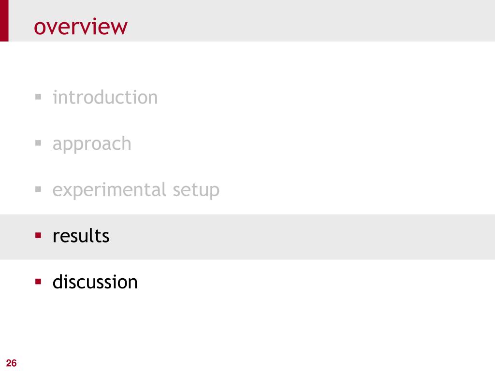Select the discussion item text
This screenshot has width=495, height=371.
pos(95,282)
